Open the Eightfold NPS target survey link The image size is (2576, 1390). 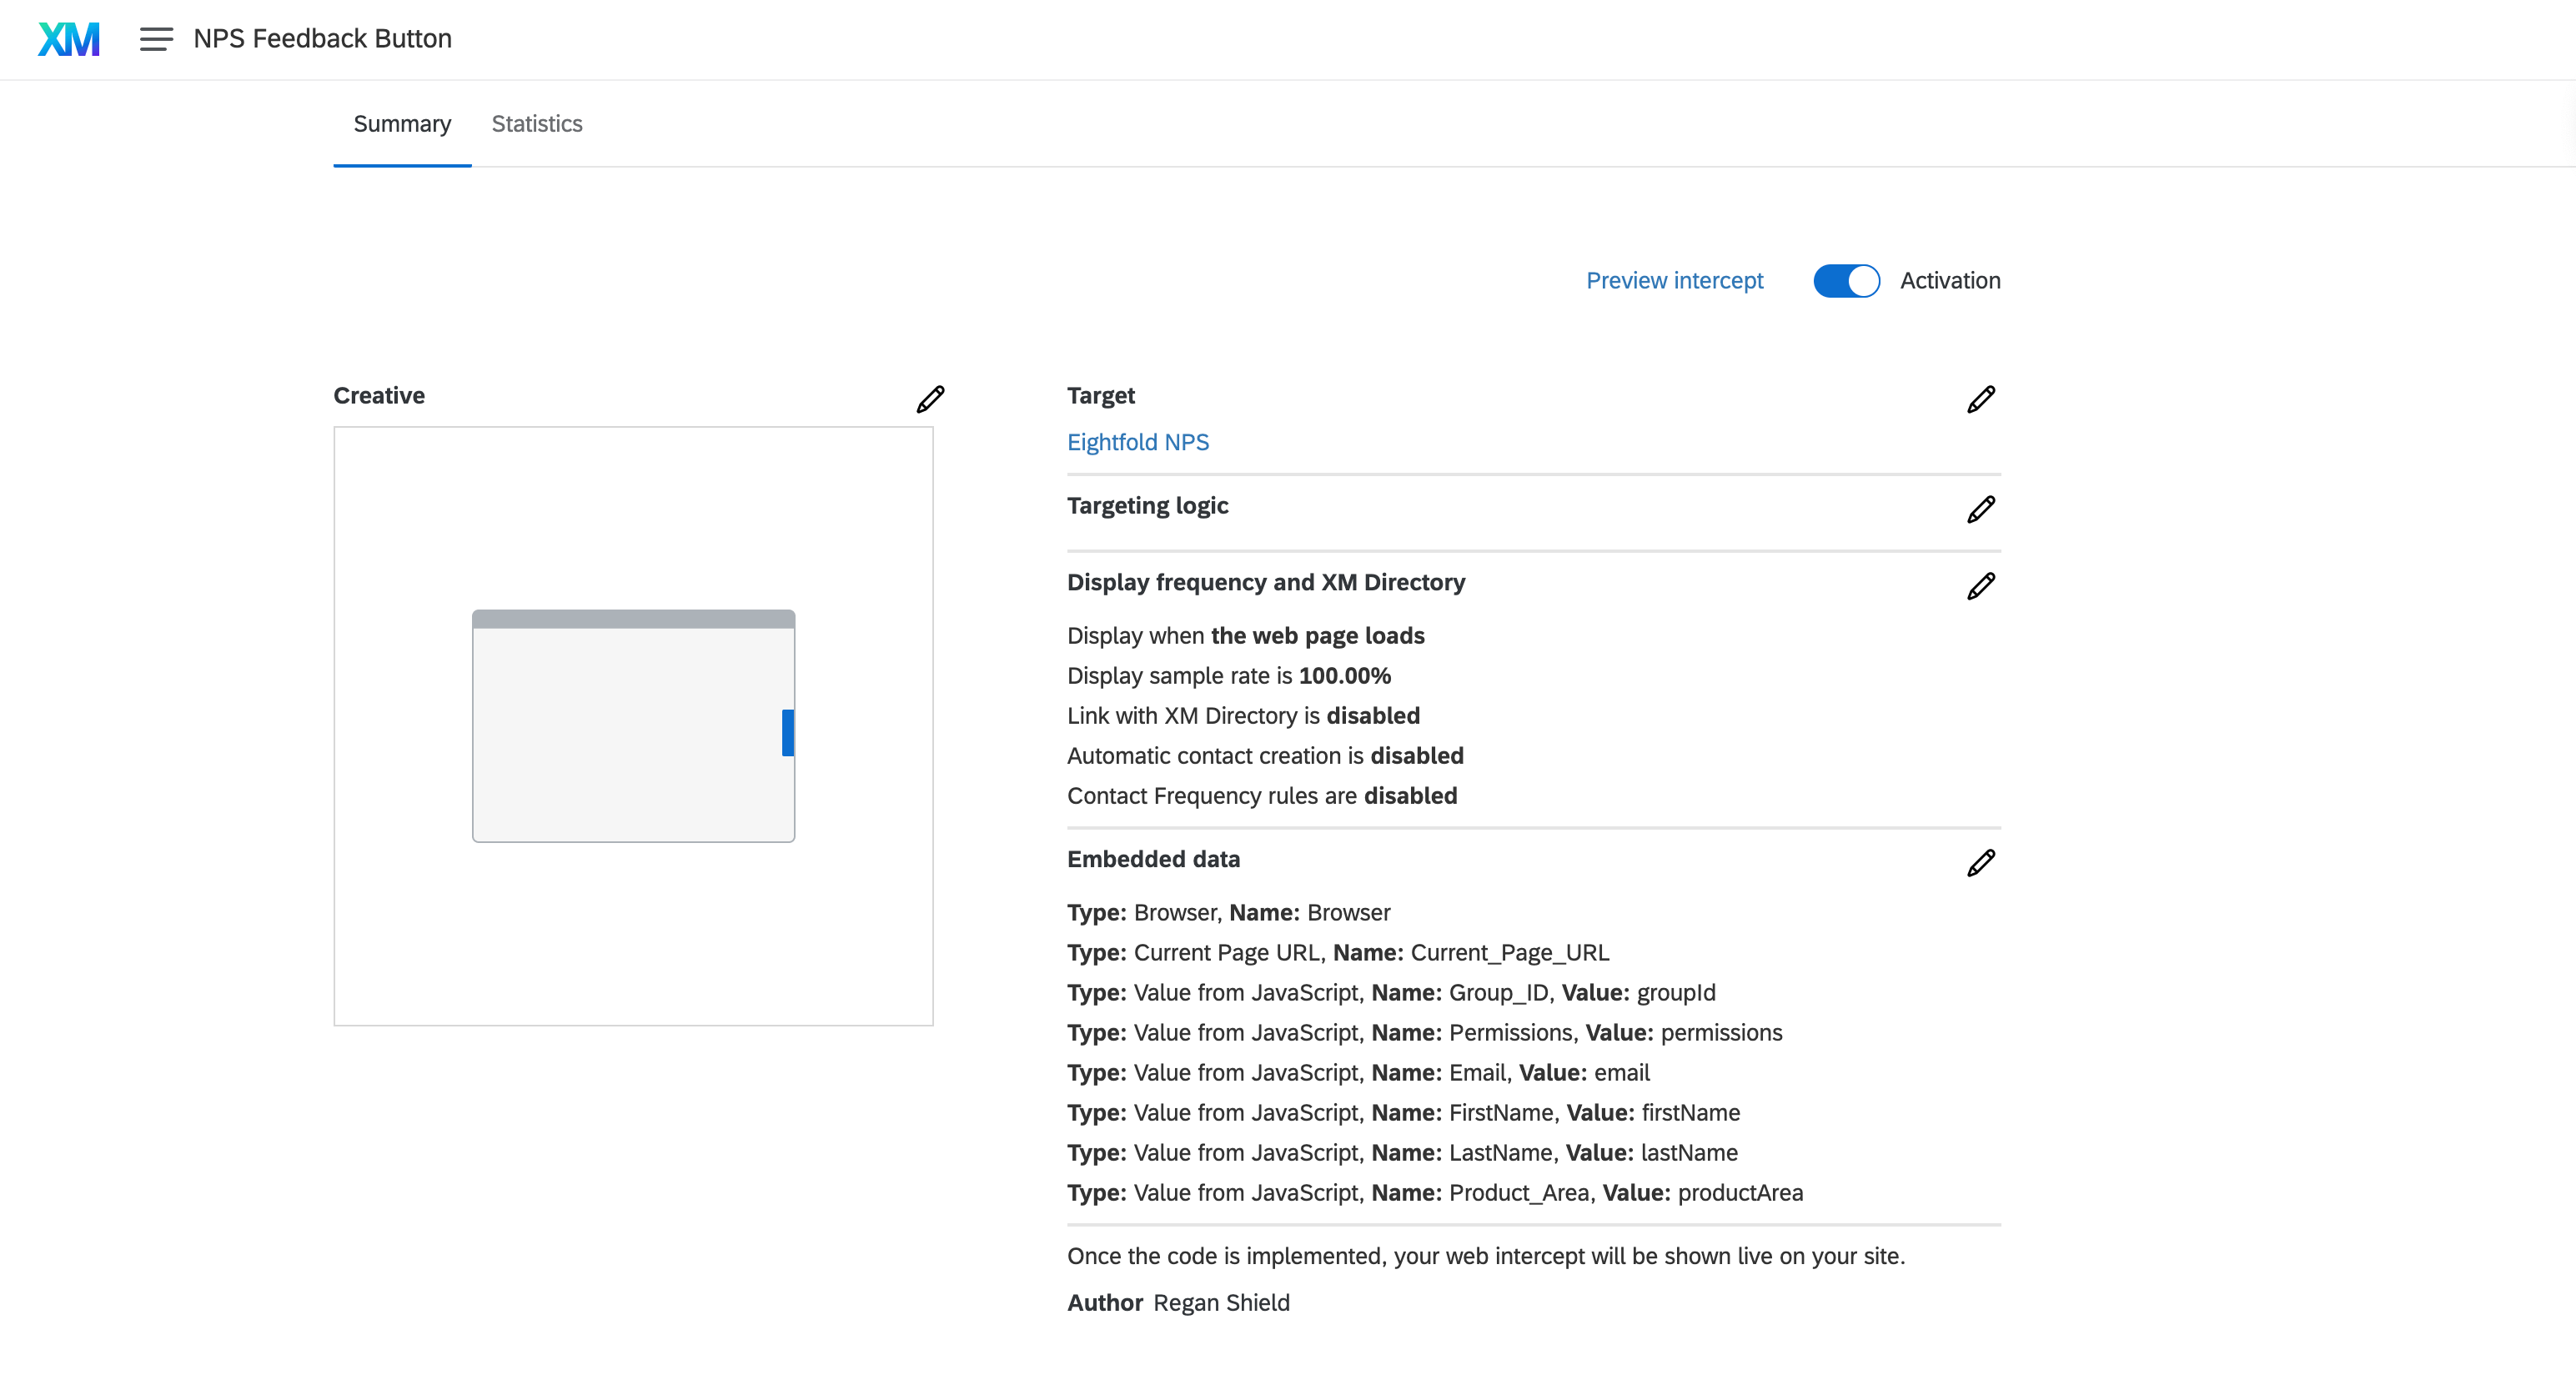[x=1138, y=442]
